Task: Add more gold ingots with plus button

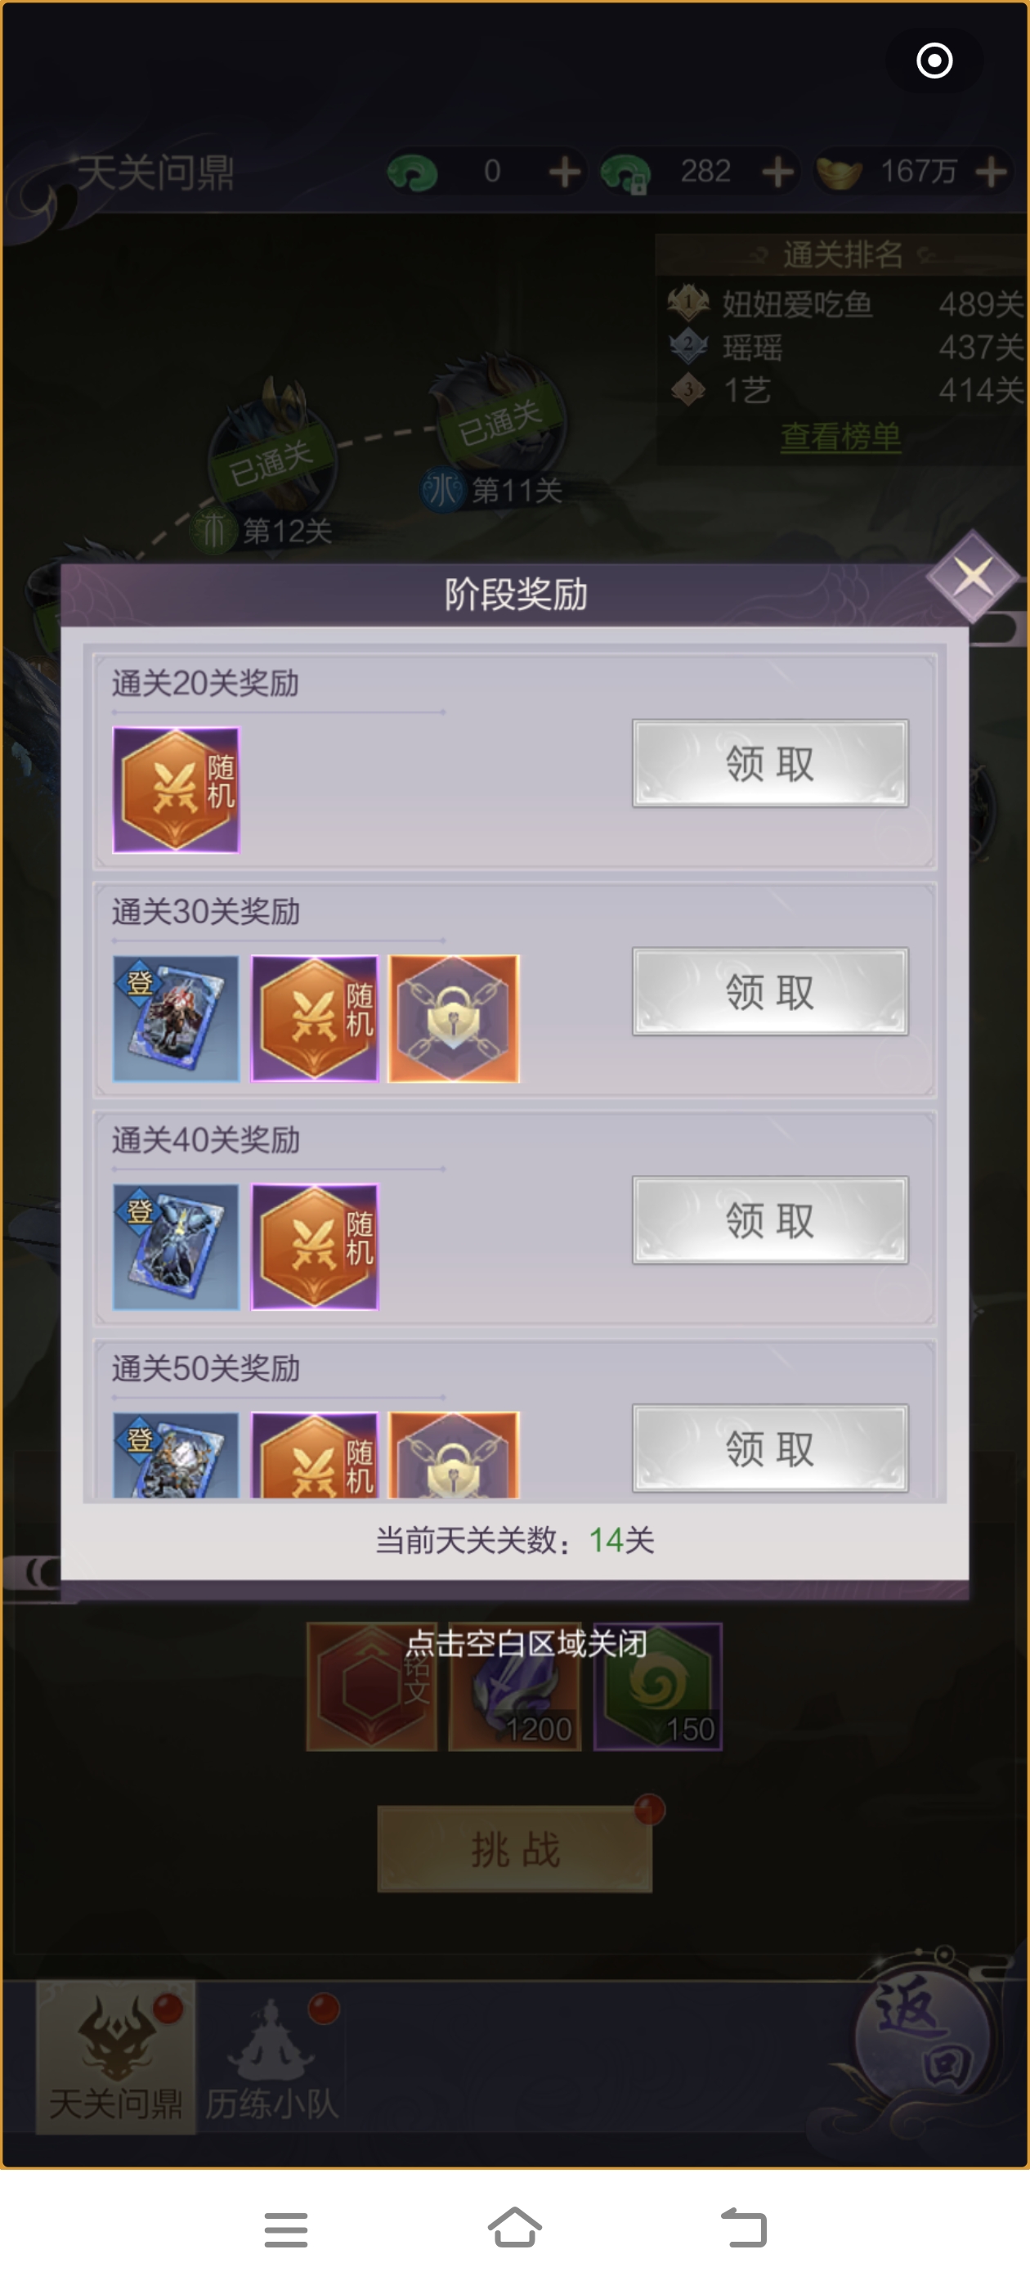Action: click(991, 172)
